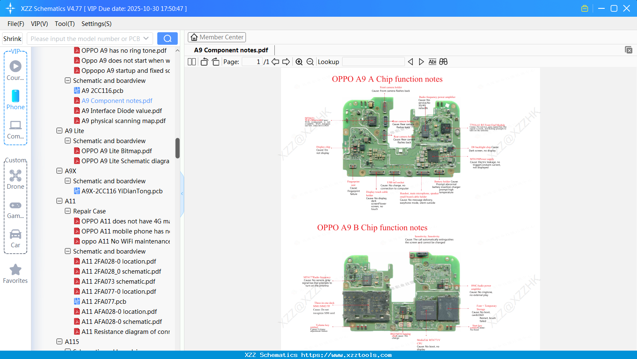Zoom in on the schematic PDF
Screen dimensions: 637x359
click(299, 62)
